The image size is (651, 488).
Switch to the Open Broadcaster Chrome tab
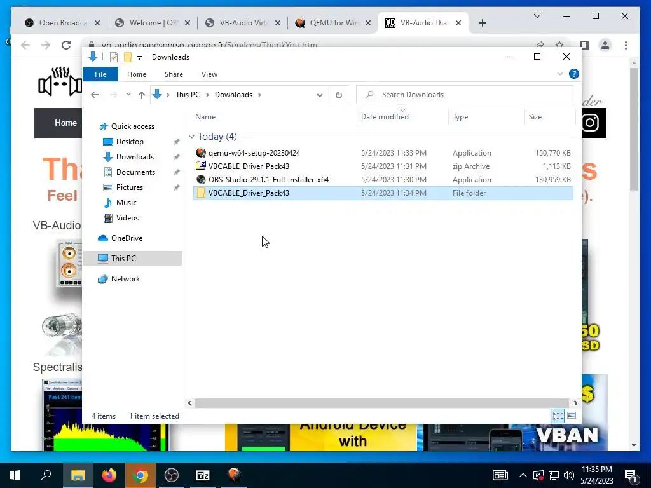pos(62,23)
